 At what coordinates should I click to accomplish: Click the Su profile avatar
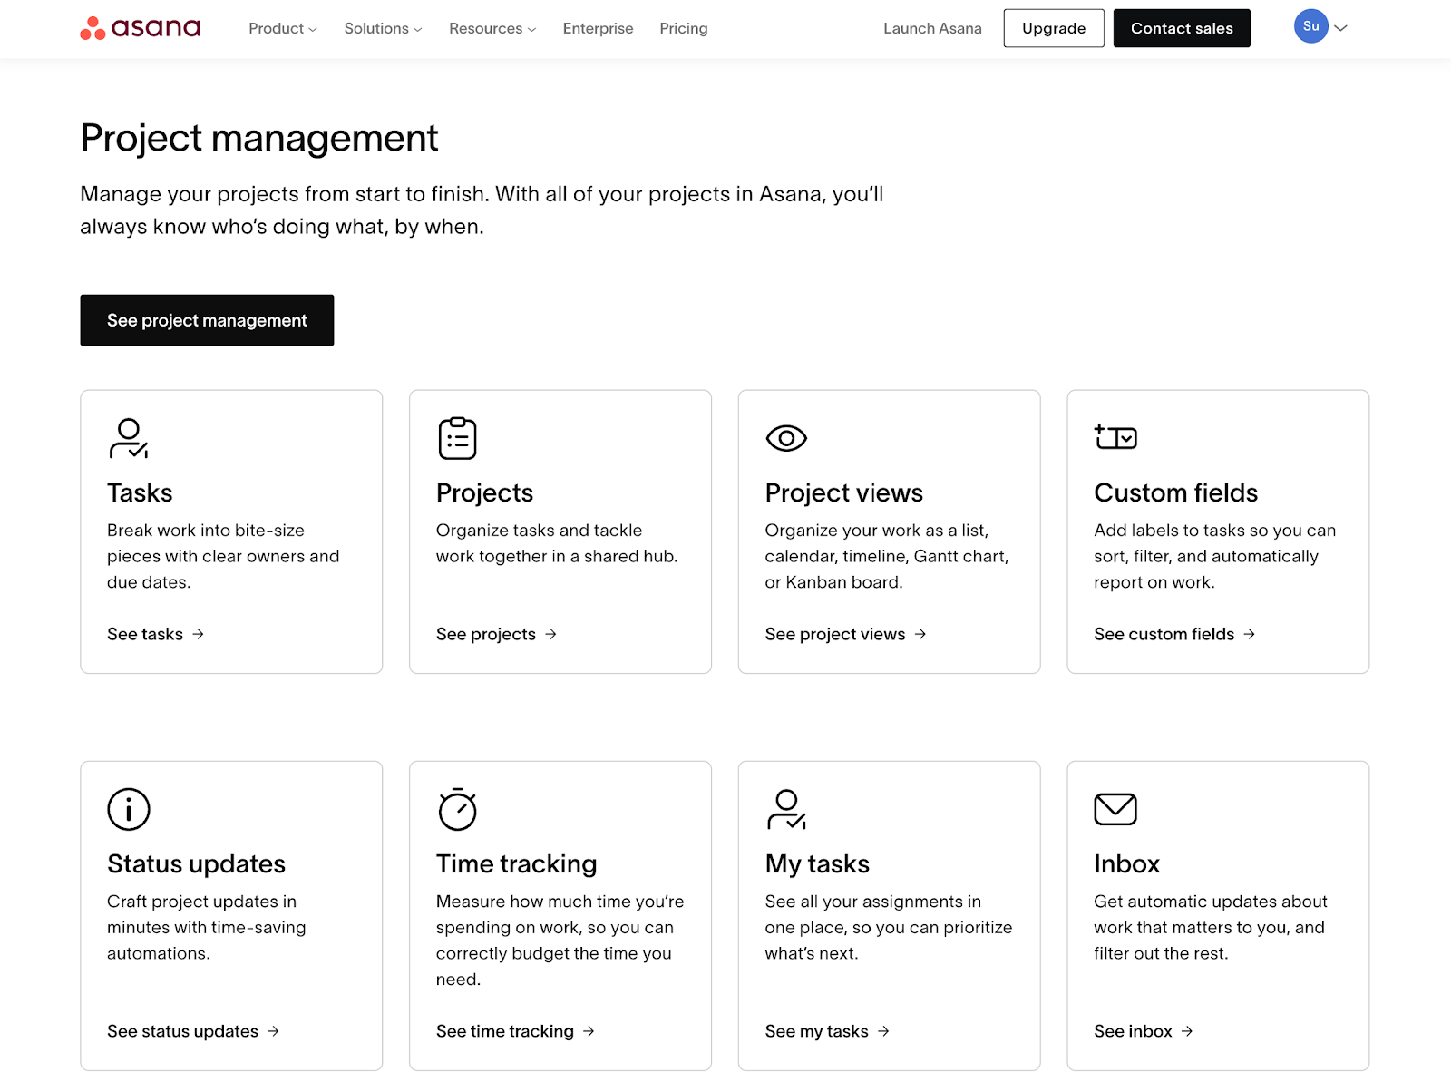pos(1310,26)
